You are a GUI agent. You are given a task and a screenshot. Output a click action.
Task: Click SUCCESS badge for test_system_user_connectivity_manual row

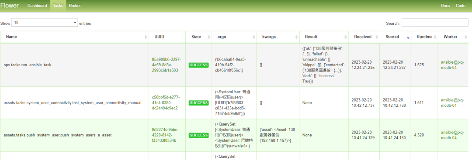tap(199, 102)
